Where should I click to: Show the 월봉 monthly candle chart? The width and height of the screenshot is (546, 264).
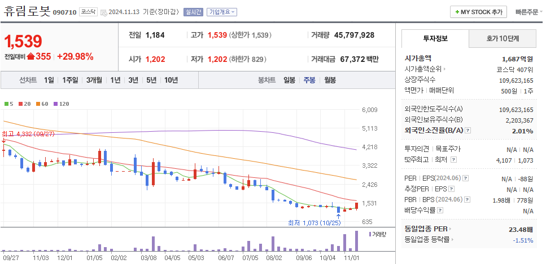click(330, 80)
